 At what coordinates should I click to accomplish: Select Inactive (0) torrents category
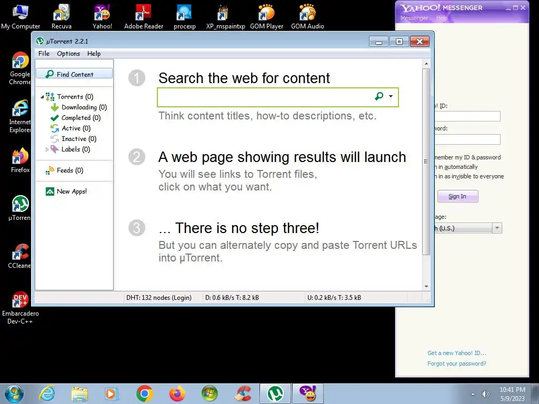tap(74, 139)
